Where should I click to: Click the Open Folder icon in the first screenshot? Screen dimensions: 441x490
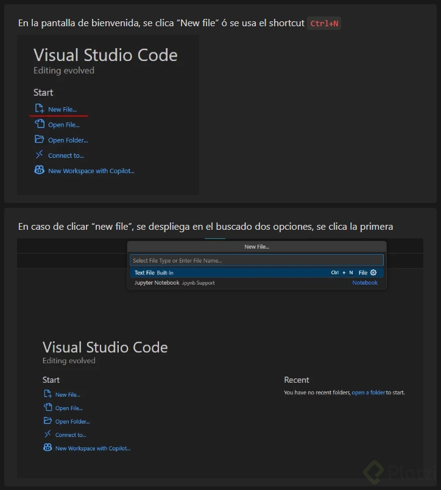pos(40,140)
